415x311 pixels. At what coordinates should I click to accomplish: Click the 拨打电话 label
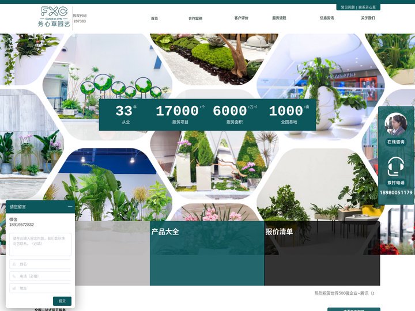point(396,183)
